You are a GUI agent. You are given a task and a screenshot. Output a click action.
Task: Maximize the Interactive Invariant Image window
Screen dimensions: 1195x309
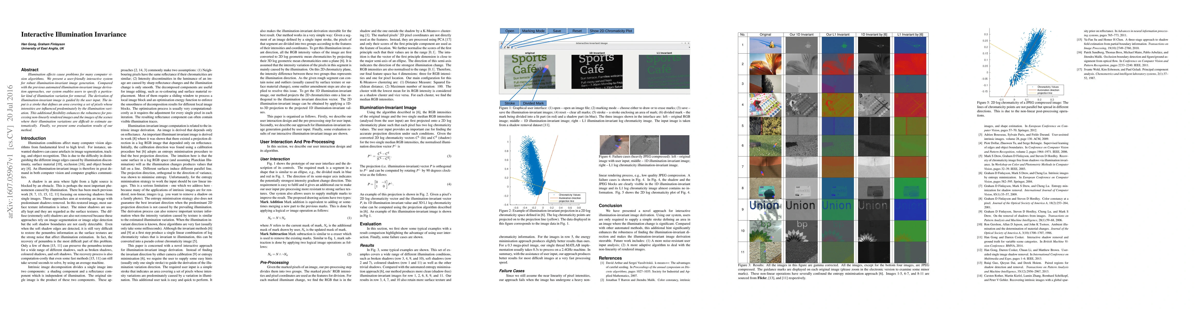click(685, 44)
